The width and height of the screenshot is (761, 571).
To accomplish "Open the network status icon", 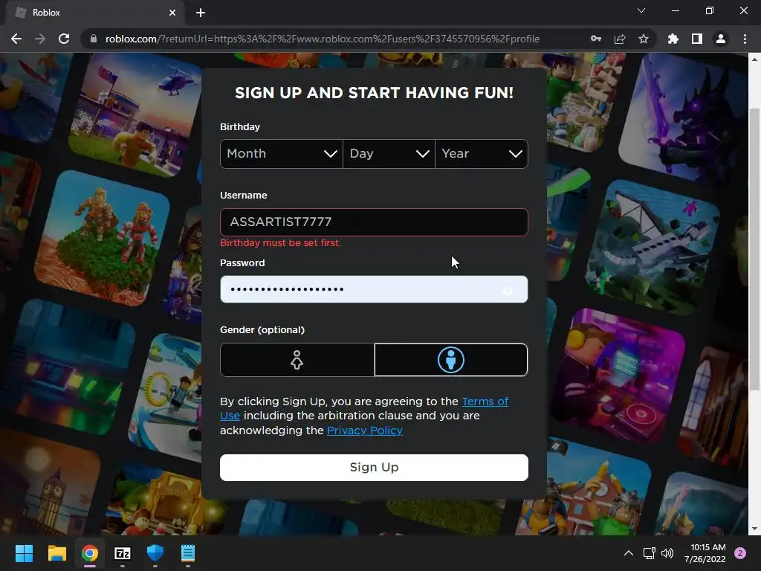I will click(x=649, y=553).
